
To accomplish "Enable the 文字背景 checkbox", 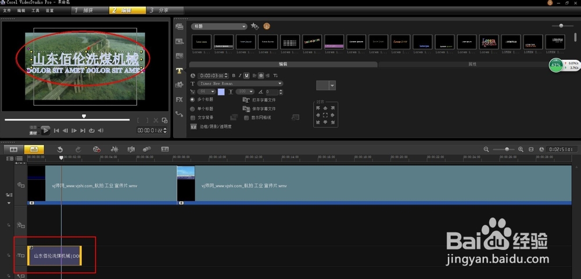I will click(193, 117).
